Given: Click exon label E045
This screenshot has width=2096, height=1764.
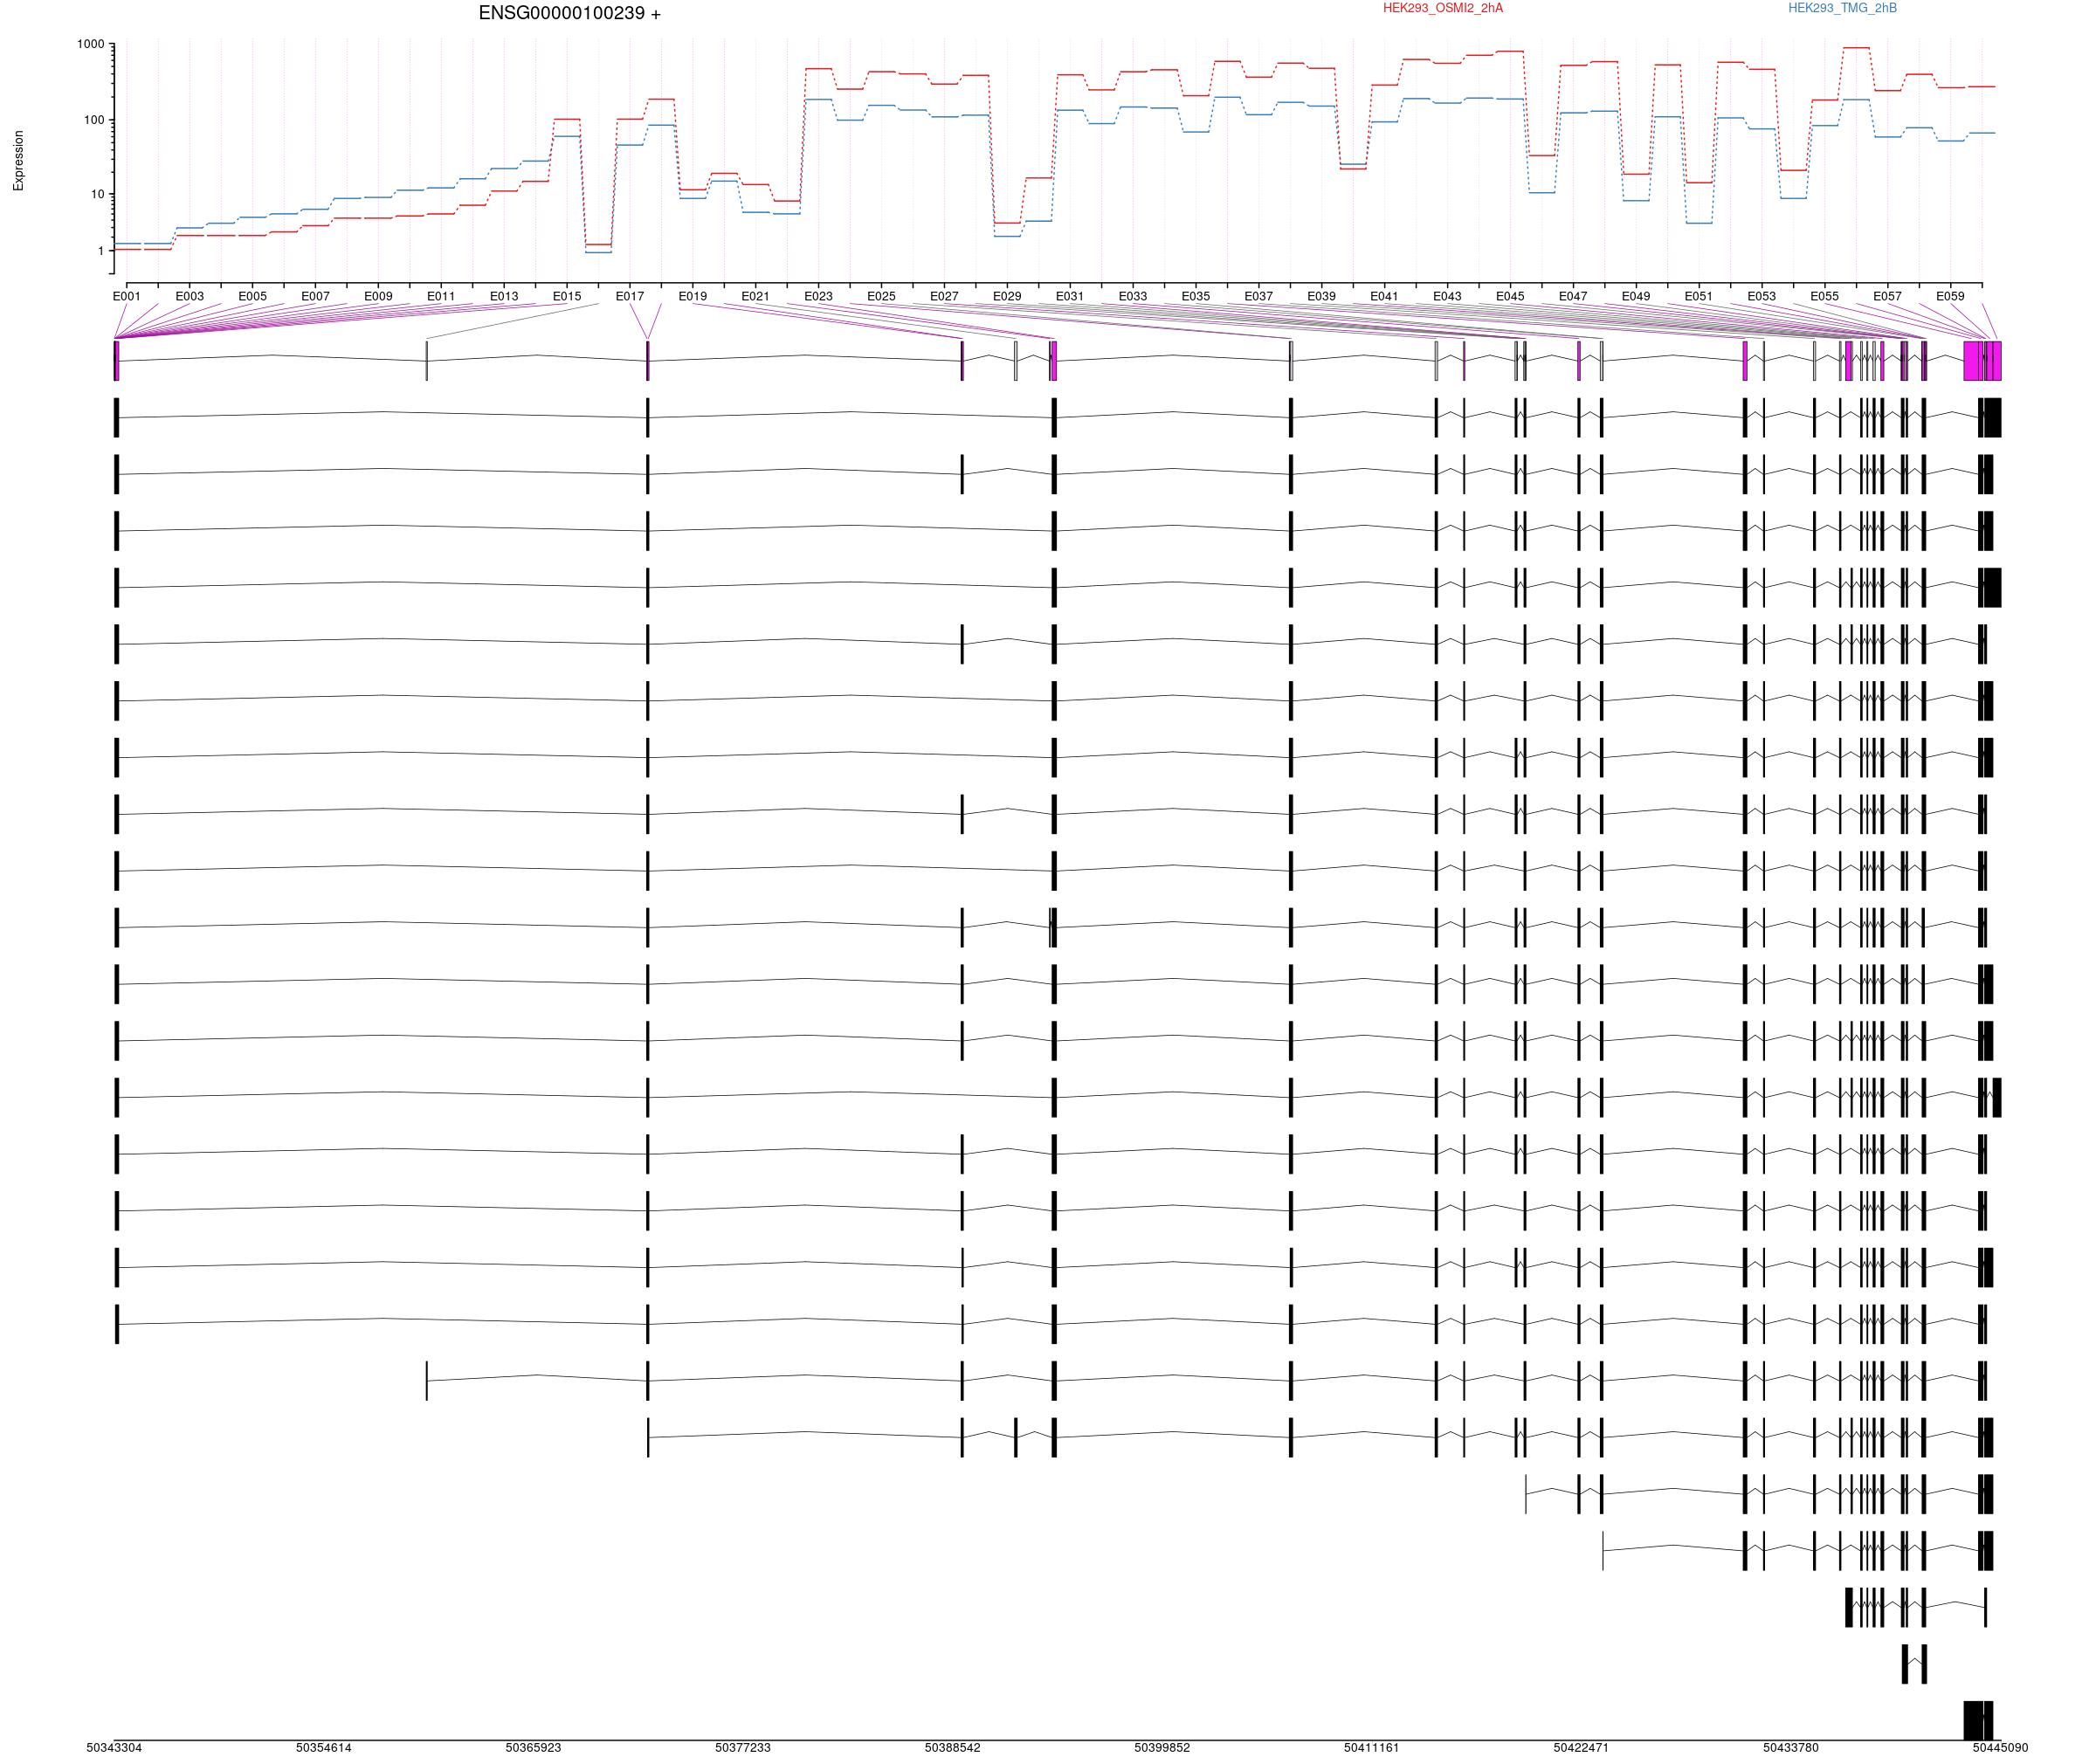Looking at the screenshot, I should coord(1510,296).
